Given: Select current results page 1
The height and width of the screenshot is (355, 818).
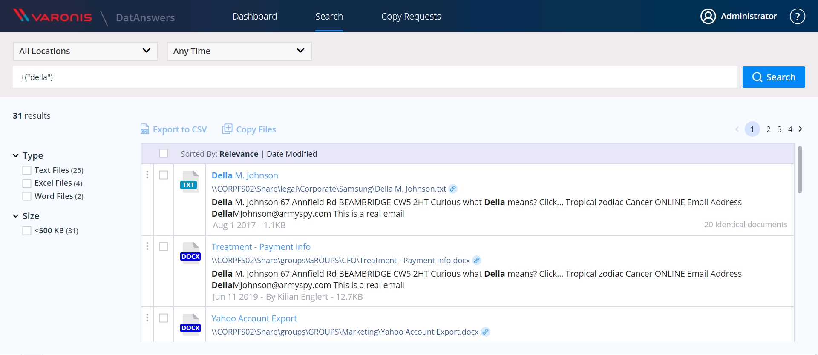Looking at the screenshot, I should [x=752, y=129].
